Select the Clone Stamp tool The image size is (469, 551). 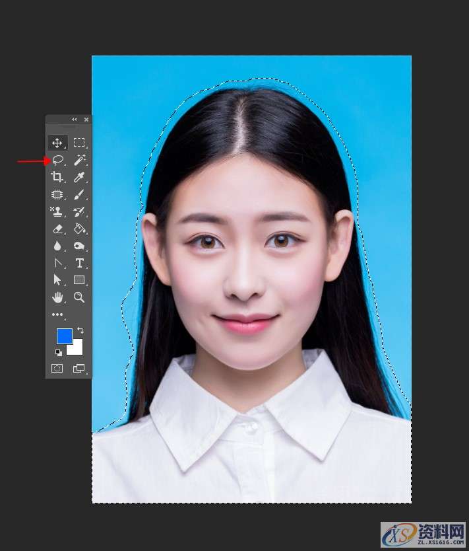point(57,211)
